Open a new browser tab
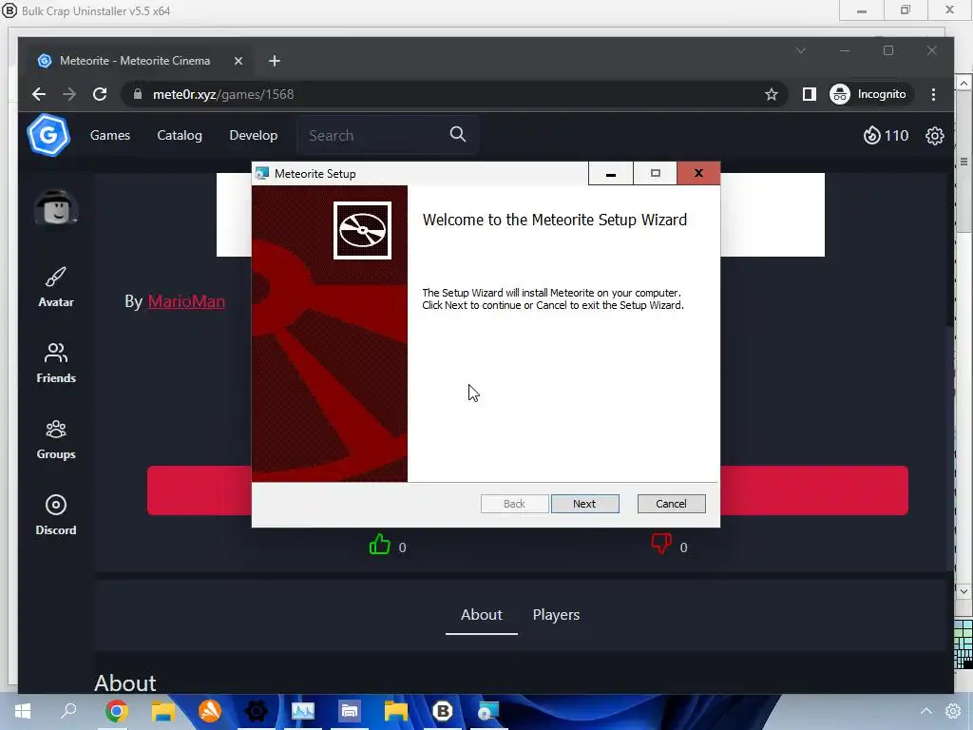 (275, 61)
